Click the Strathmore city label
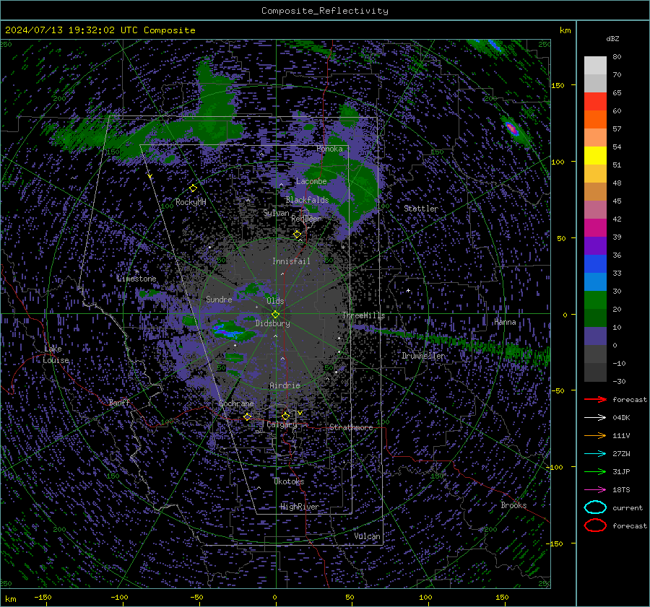This screenshot has width=650, height=607. pyautogui.click(x=351, y=427)
